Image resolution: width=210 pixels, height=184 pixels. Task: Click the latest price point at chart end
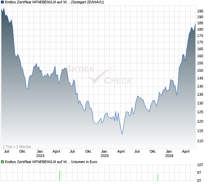(x=195, y=24)
